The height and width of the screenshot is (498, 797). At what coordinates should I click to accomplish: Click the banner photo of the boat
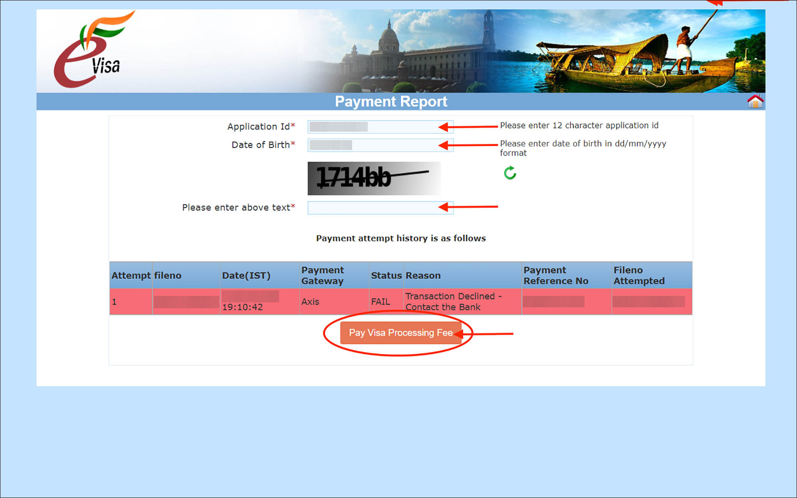638,51
